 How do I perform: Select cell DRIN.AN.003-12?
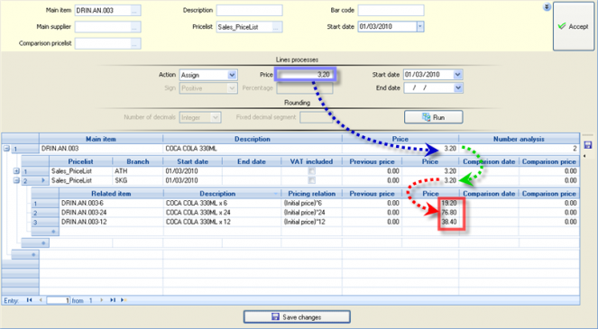click(111, 222)
